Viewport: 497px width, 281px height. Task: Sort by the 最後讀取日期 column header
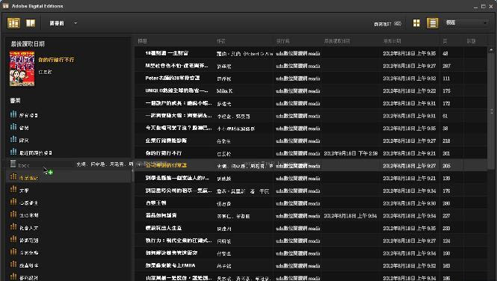[x=337, y=41]
